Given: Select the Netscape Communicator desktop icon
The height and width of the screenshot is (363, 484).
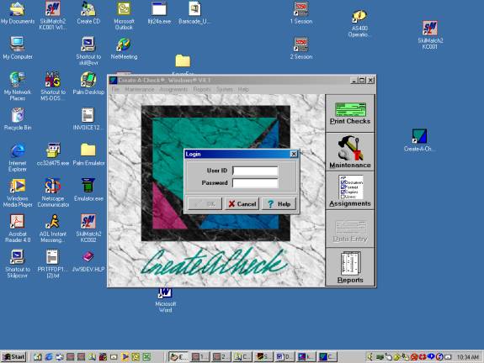Looking at the screenshot, I should point(53,192).
